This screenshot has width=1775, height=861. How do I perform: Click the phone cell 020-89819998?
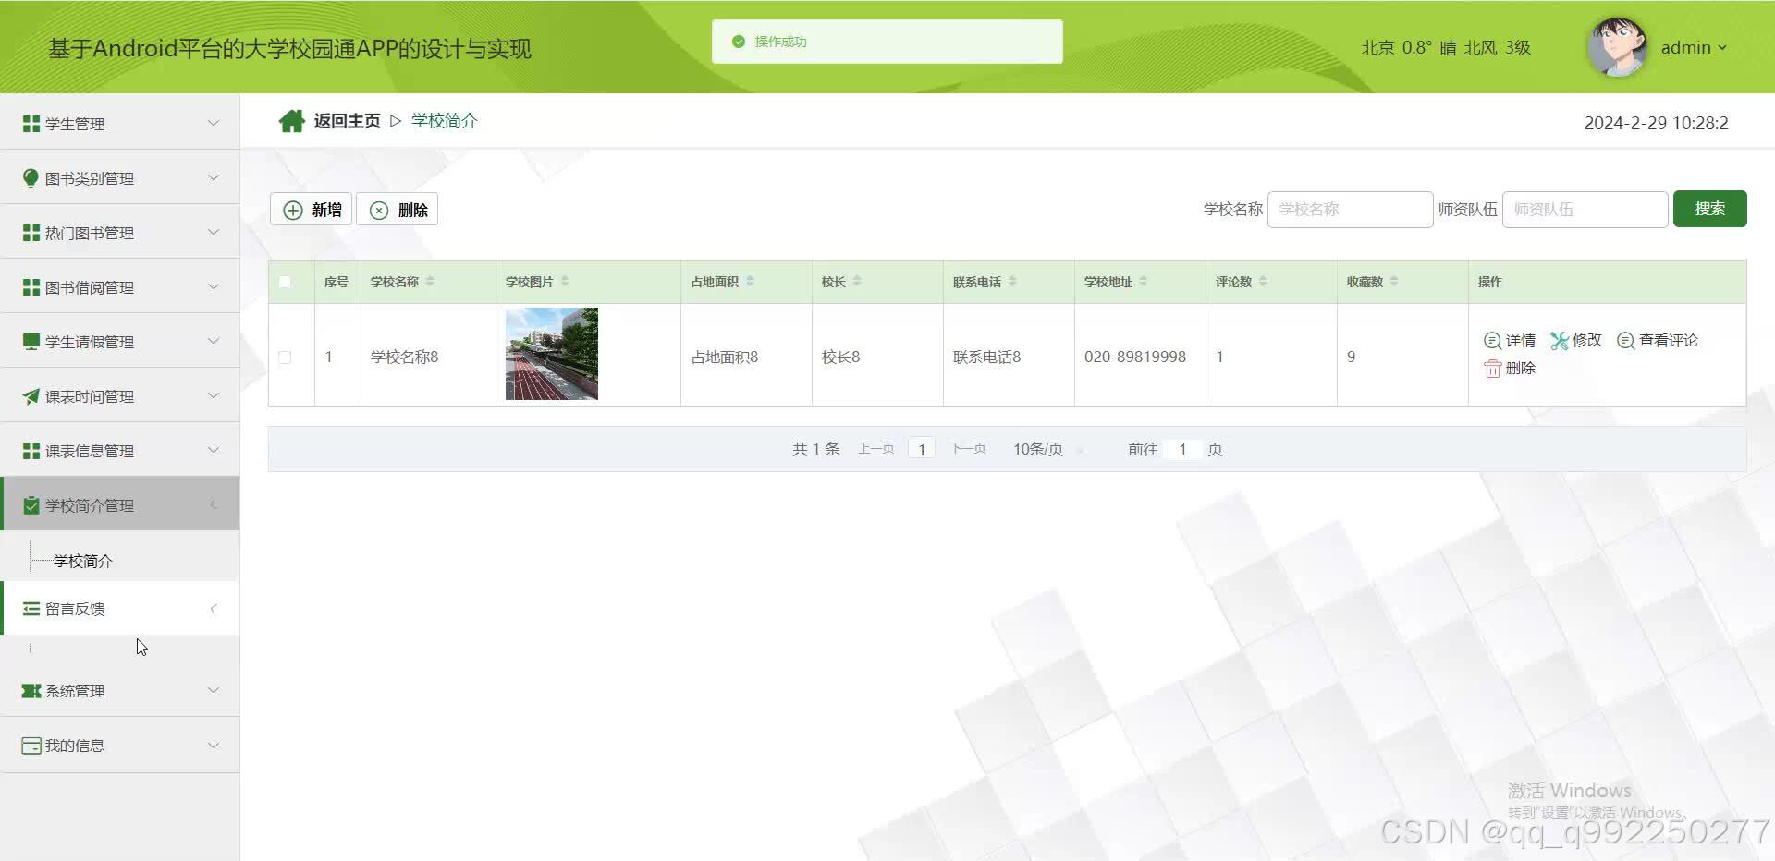click(1135, 357)
